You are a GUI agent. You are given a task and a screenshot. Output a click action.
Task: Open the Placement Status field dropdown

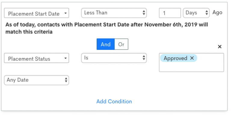click(x=36, y=58)
